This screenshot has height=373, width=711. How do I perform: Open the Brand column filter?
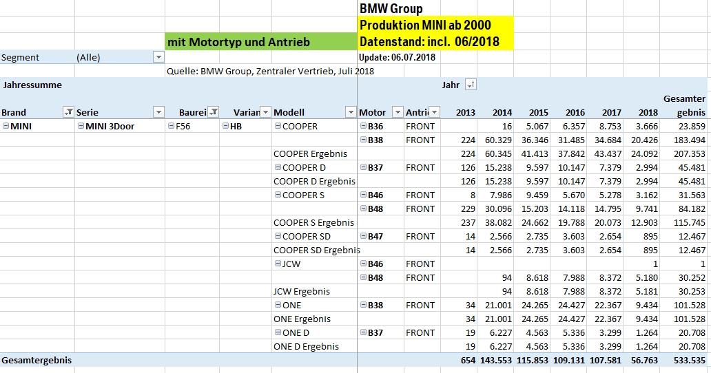tap(68, 111)
